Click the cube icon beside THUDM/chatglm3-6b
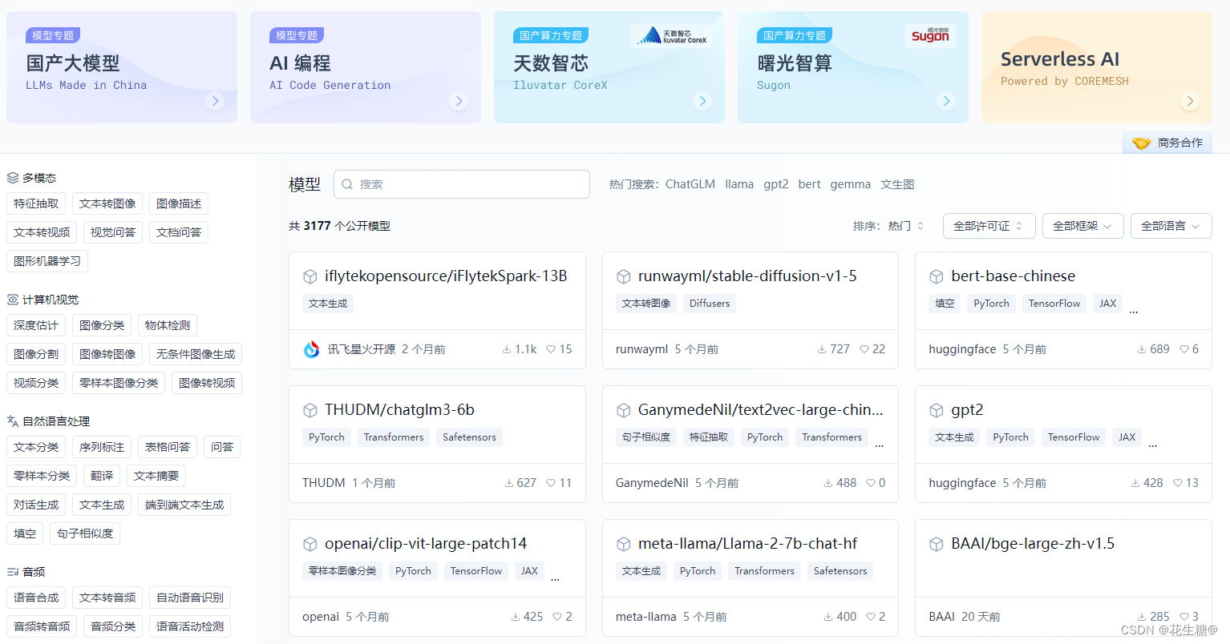The height and width of the screenshot is (644, 1230). tap(310, 410)
